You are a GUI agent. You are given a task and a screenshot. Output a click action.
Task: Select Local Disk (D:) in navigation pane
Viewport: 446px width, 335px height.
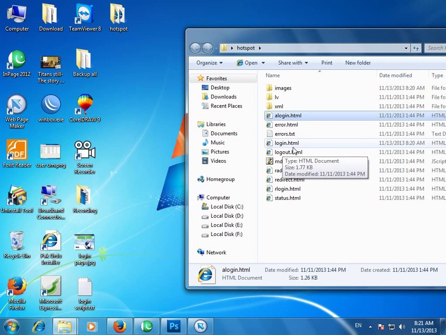[x=227, y=216]
